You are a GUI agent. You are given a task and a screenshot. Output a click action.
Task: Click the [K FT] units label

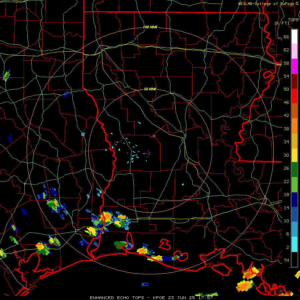pos(282,23)
